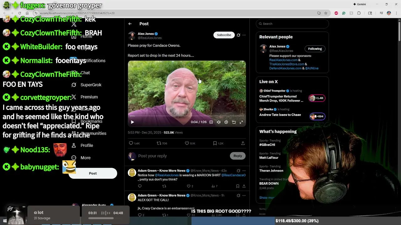The width and height of the screenshot is (401, 225).
Task: Open Chrome three-dot menu
Action: (396, 13)
